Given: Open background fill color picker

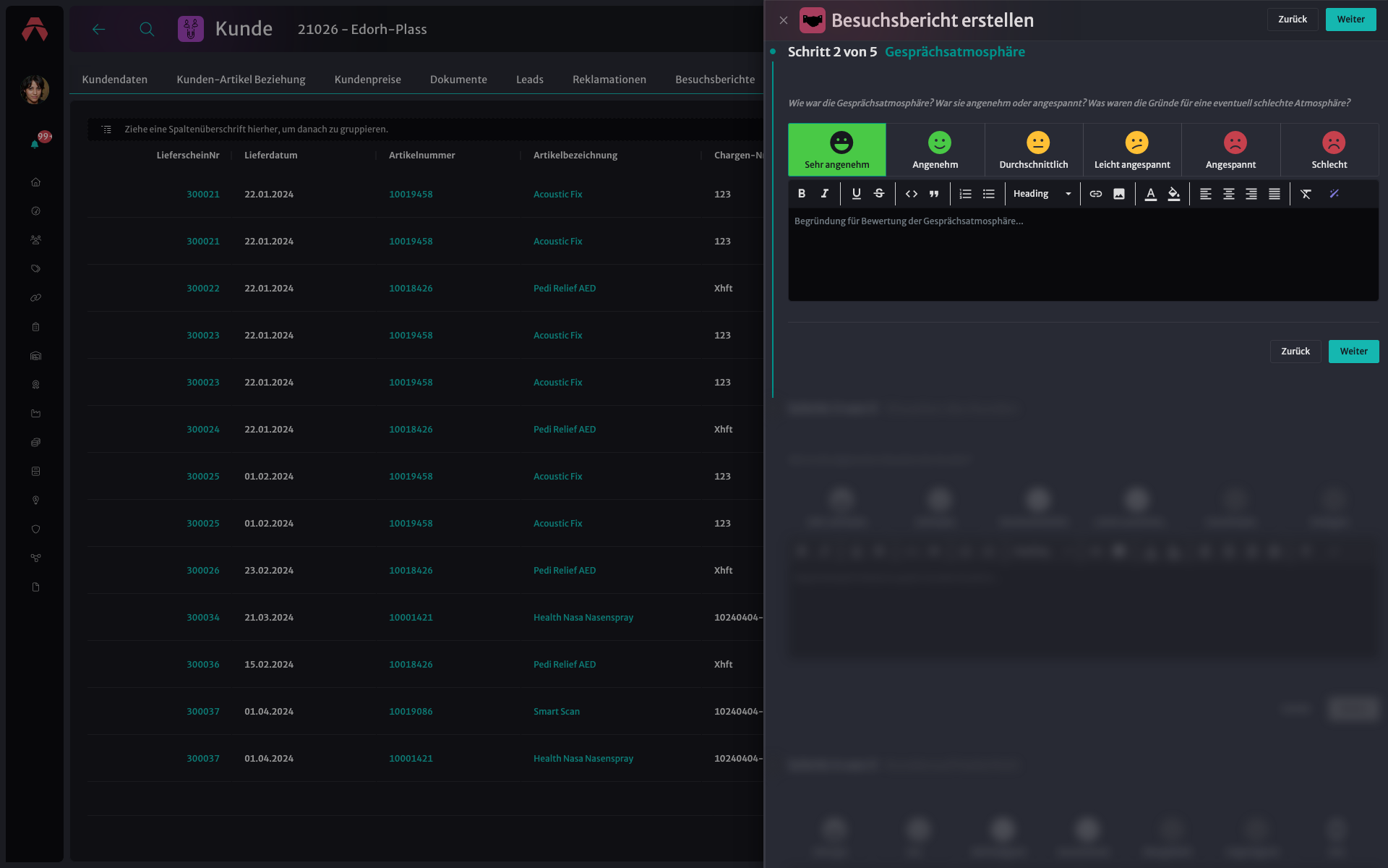Looking at the screenshot, I should [1174, 194].
